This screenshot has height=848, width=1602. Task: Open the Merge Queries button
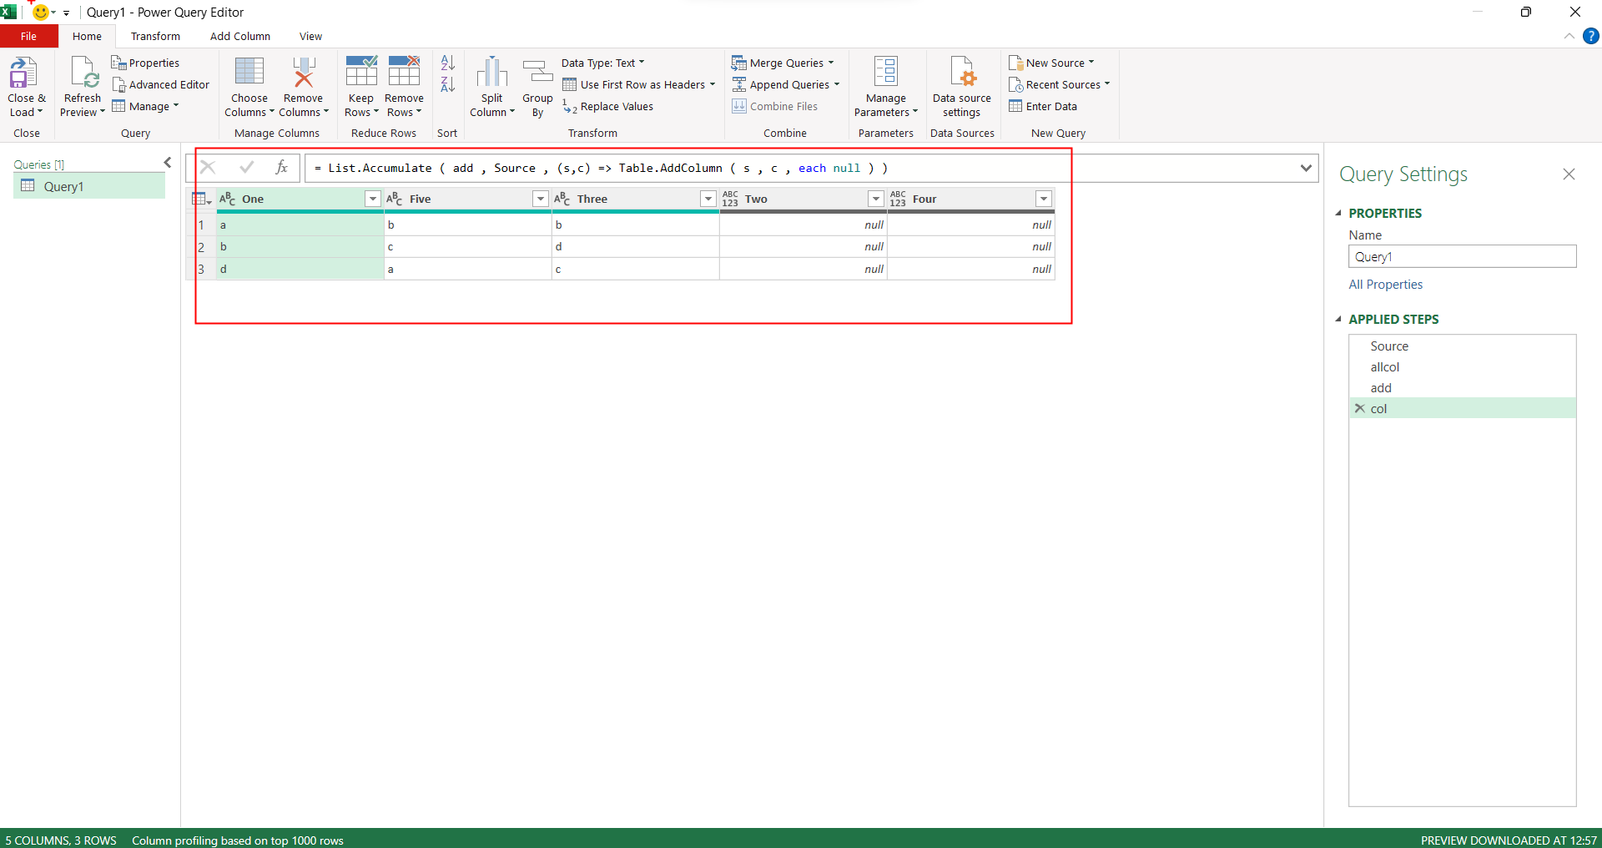[x=783, y=63]
